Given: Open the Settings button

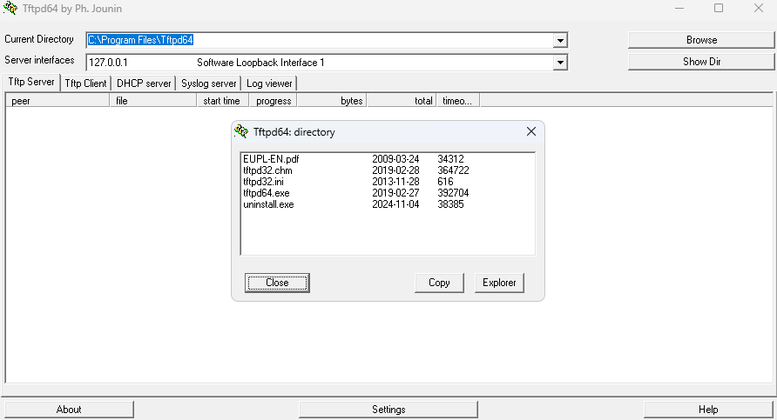Looking at the screenshot, I should 388,409.
